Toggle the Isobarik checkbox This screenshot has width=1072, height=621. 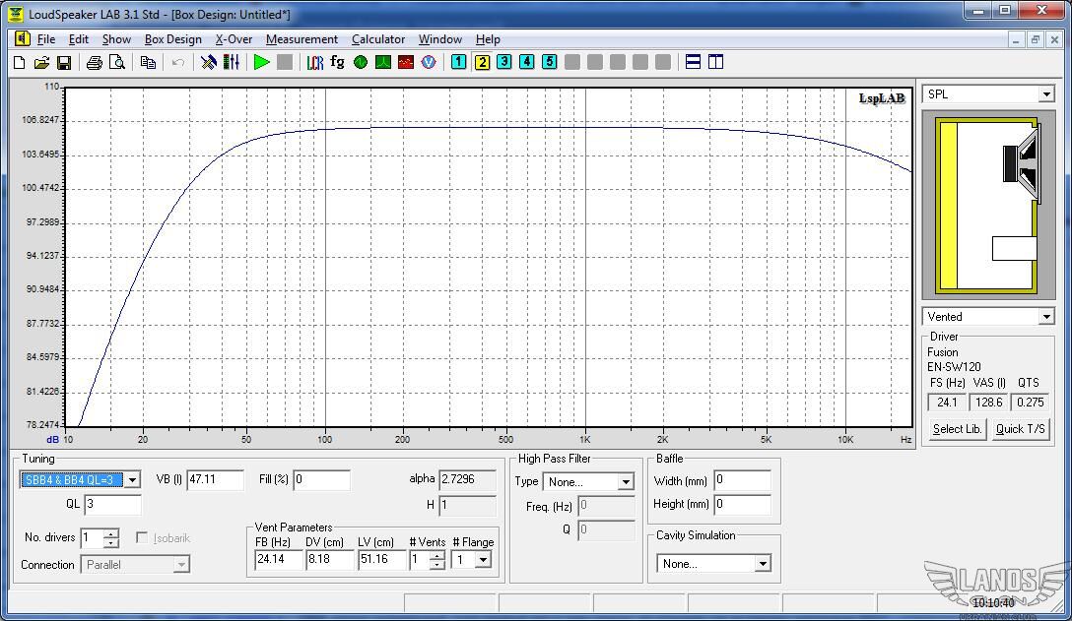click(142, 538)
